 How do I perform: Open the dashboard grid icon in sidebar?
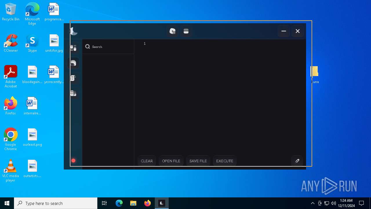pyautogui.click(x=73, y=48)
